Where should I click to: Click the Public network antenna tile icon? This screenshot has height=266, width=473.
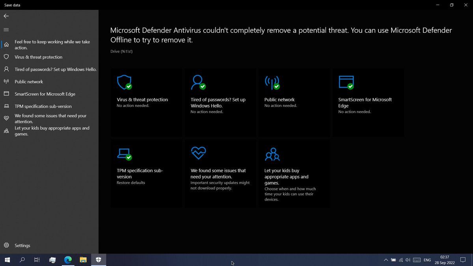[x=272, y=82]
